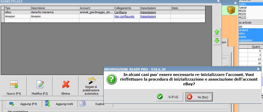The width and height of the screenshot is (263, 112).
Task: Confirm with Si (F12) button
Action: (169, 97)
